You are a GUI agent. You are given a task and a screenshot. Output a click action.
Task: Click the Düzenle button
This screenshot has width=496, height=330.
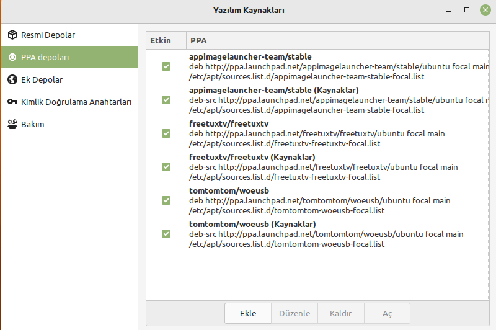click(294, 313)
